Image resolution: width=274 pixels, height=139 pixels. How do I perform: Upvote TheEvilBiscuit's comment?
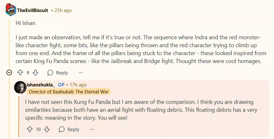20,73
